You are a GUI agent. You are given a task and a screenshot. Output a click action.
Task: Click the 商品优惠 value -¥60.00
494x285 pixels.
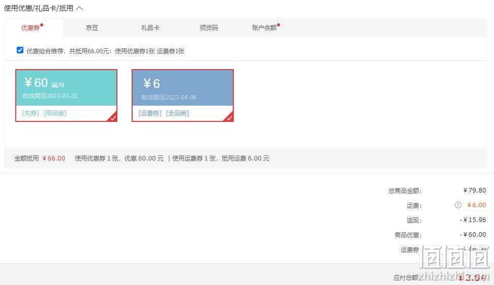pyautogui.click(x=473, y=235)
